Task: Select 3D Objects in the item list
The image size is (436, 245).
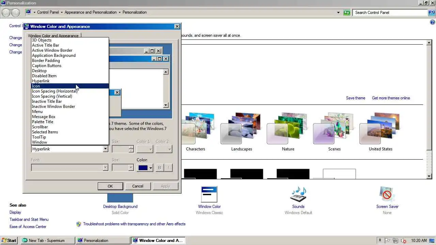Action: pyautogui.click(x=70, y=40)
